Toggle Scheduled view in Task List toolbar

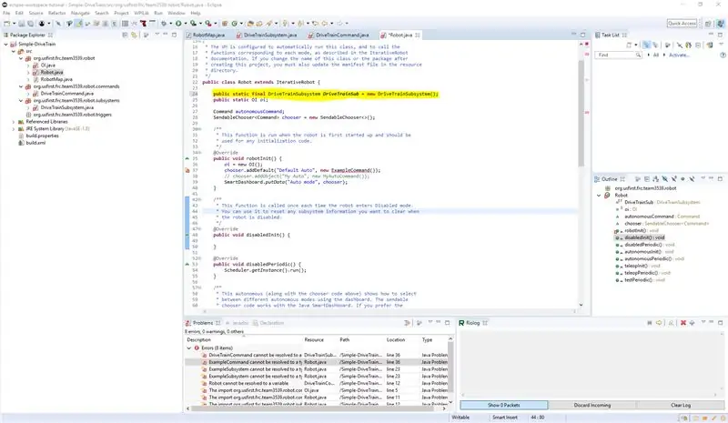coord(655,45)
